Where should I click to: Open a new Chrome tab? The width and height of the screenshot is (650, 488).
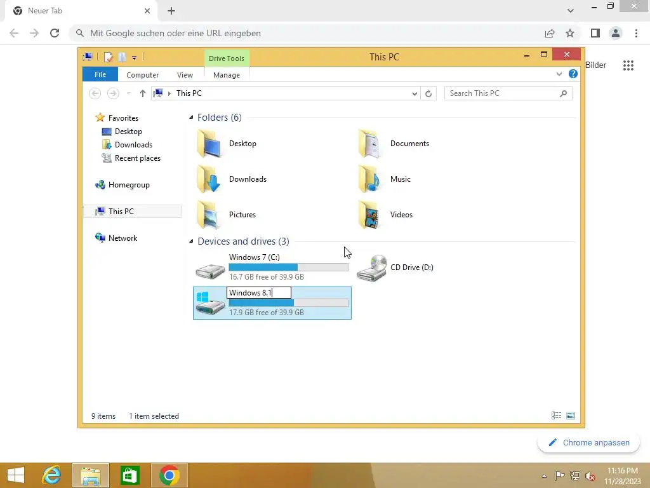pyautogui.click(x=171, y=11)
